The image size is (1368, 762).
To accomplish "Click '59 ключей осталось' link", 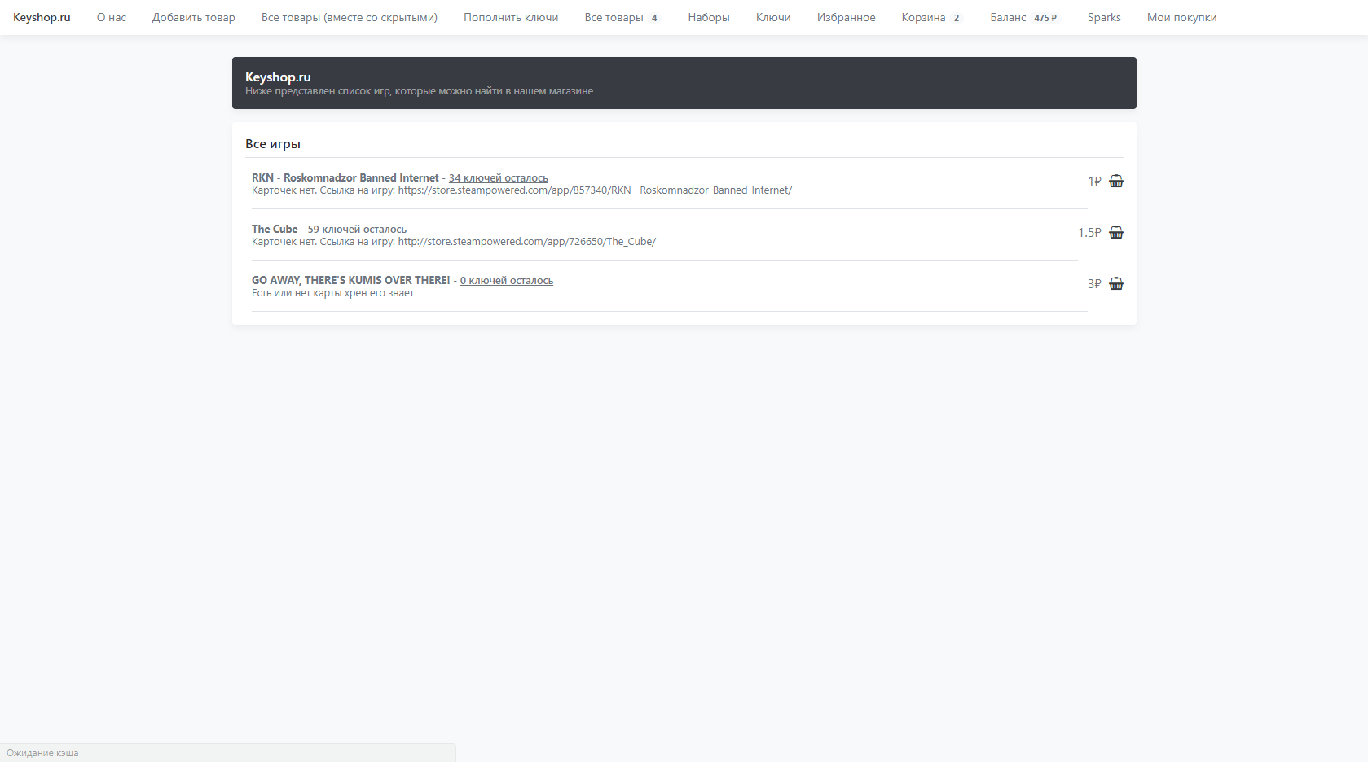I will point(357,230).
